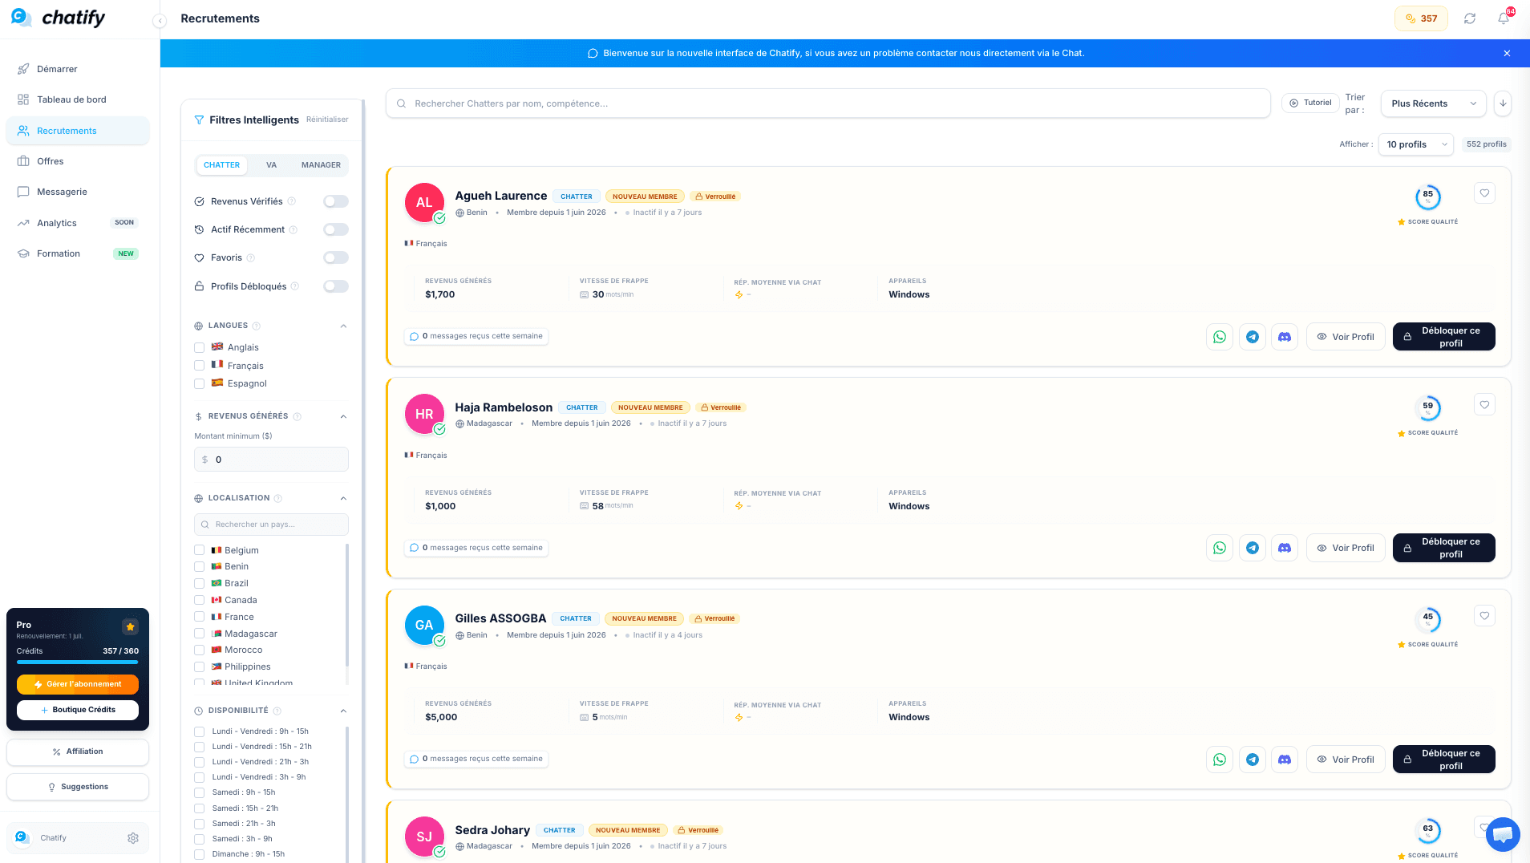Open Boutique Crédits
Screen dimensions: 1530x863
[x=78, y=710]
